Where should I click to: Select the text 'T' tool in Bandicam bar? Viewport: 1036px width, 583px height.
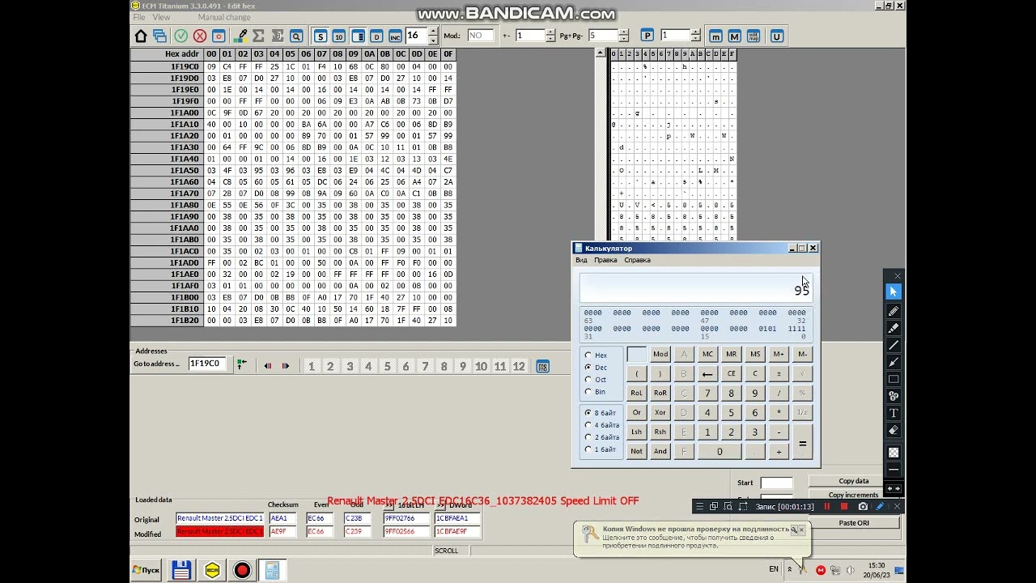pos(894,413)
